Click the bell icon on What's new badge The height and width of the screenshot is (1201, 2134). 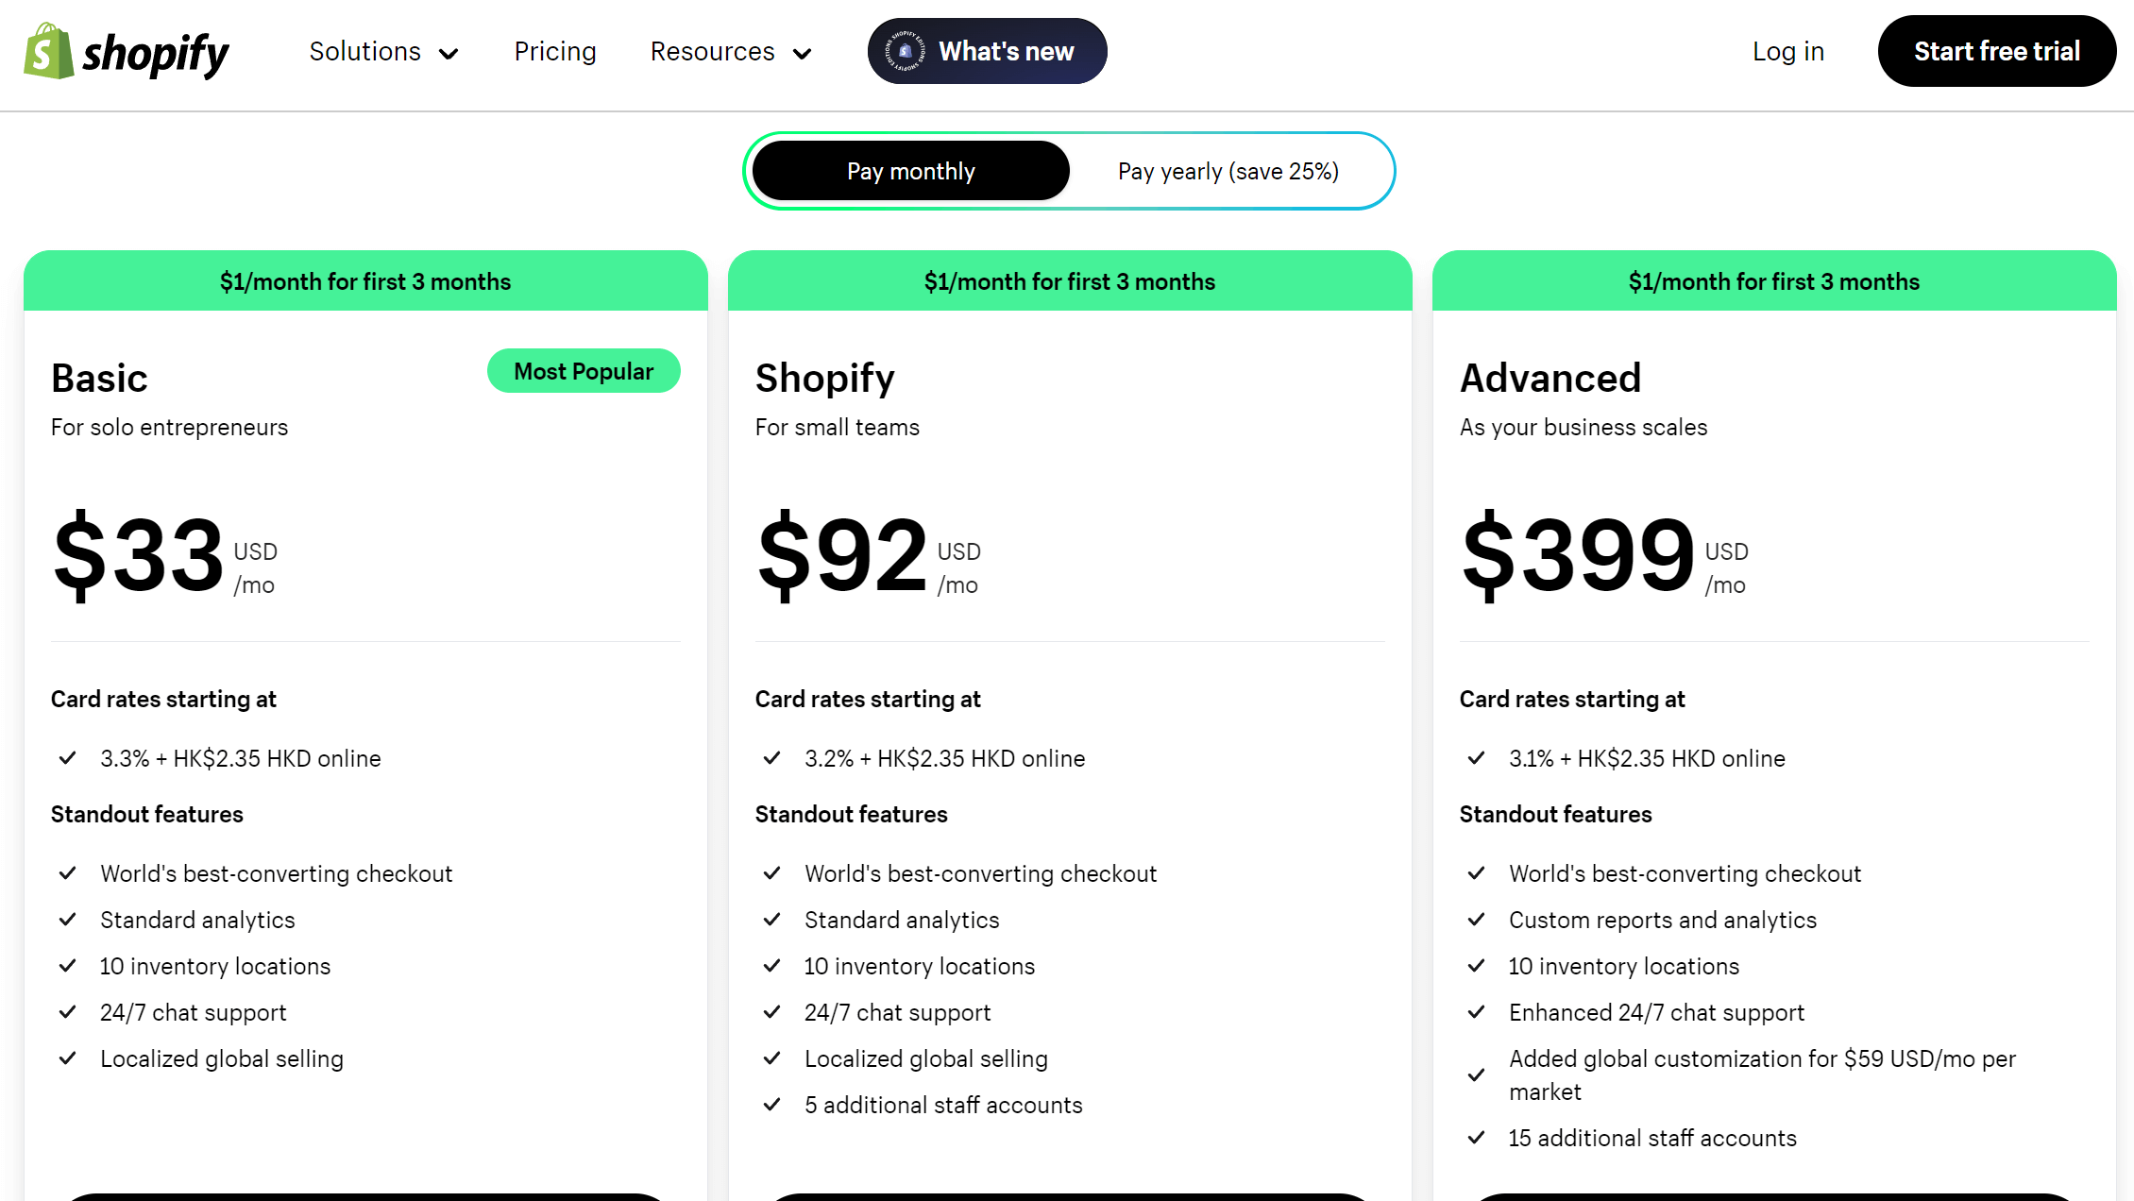coord(904,51)
